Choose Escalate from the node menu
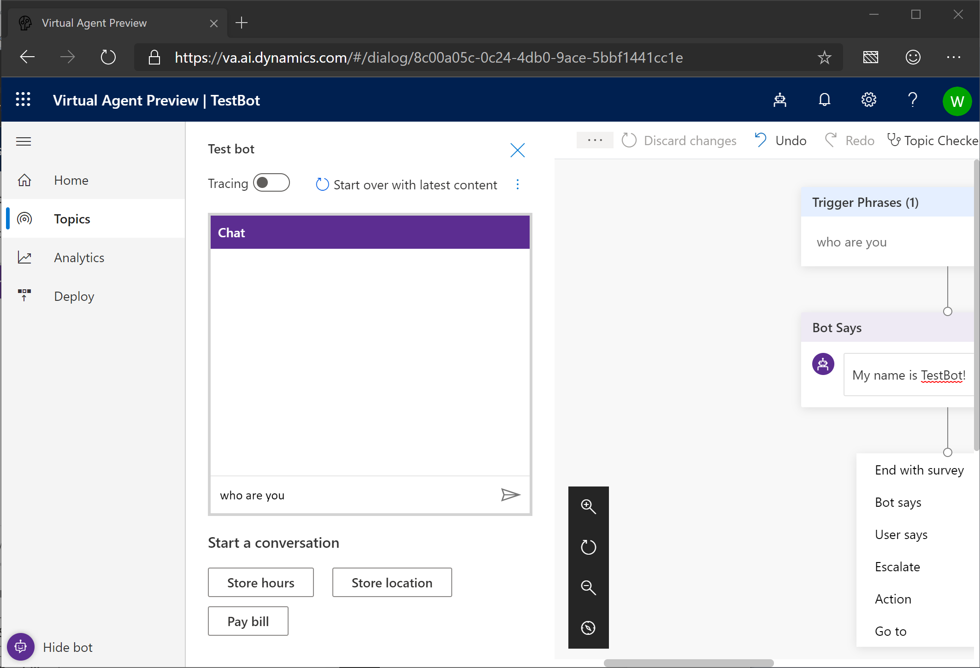This screenshot has height=668, width=980. [x=897, y=567]
